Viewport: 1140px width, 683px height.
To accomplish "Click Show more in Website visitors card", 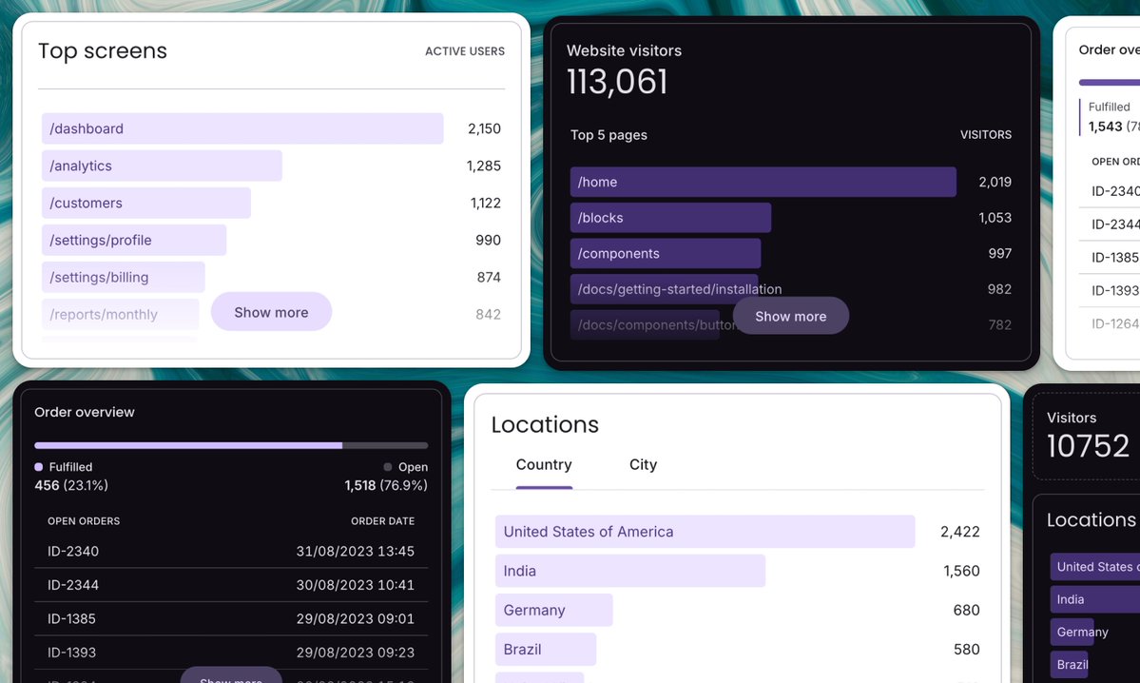I will 790,317.
